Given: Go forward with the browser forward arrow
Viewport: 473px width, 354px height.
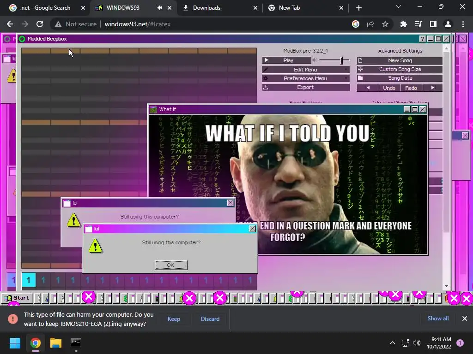Looking at the screenshot, I should pos(25,24).
